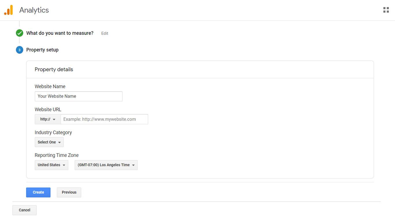The image size is (395, 222).
Task: Click the Website Name label
Action: (x=50, y=86)
